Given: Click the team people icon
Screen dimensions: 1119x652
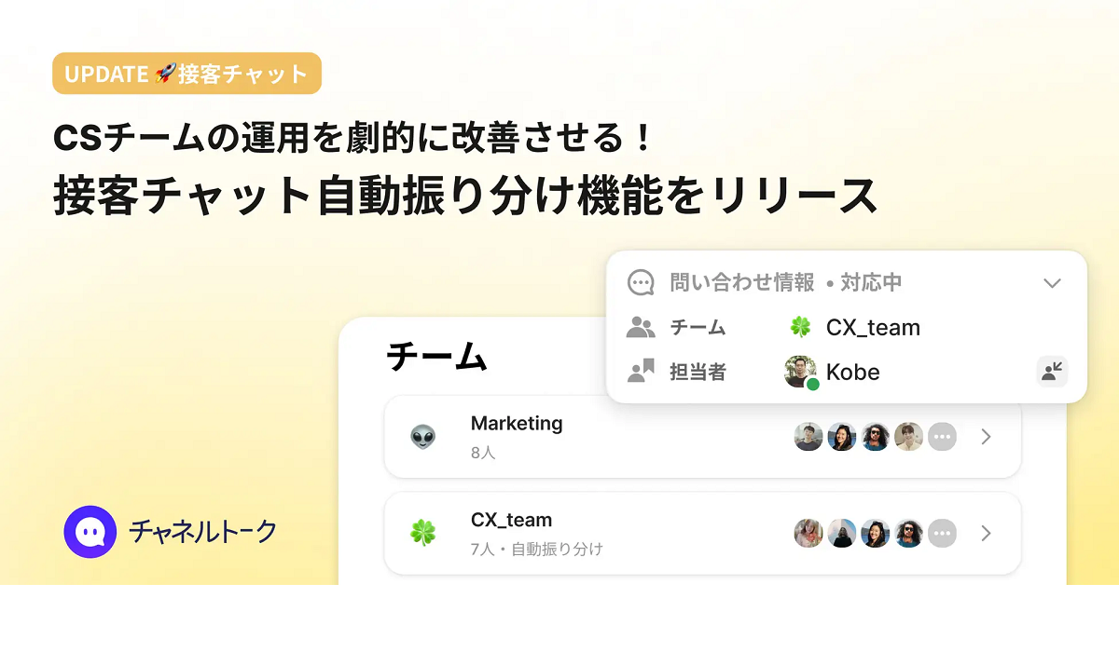Looking at the screenshot, I should (641, 328).
